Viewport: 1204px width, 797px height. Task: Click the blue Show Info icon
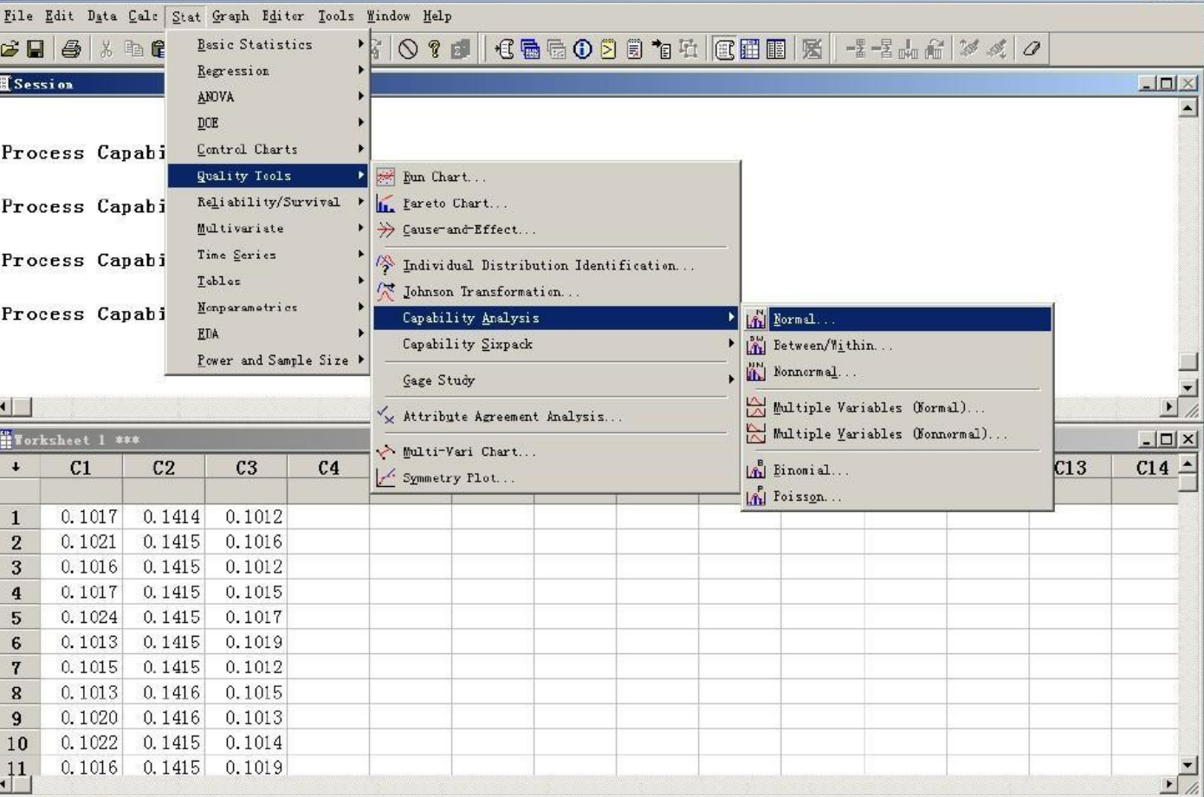point(582,49)
